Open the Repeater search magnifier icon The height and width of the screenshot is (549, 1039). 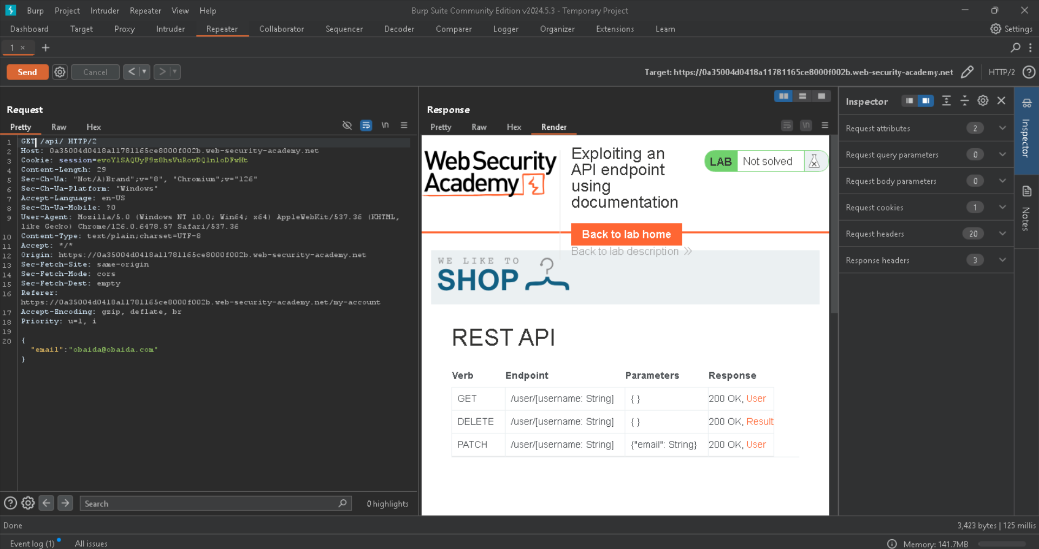pos(1015,48)
